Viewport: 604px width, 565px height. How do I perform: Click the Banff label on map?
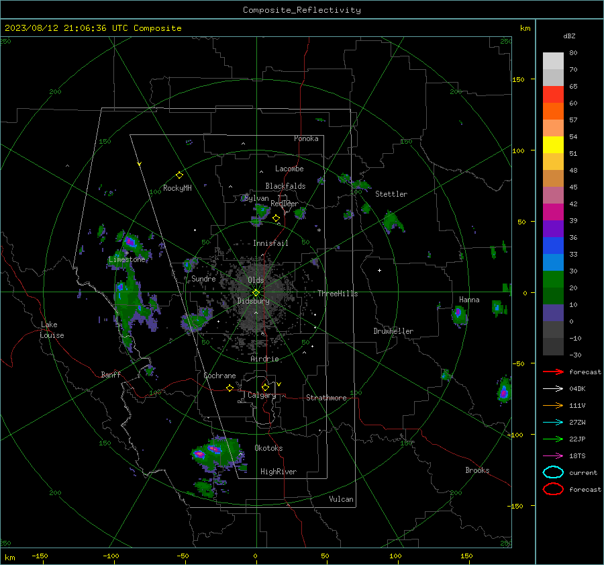pyautogui.click(x=111, y=374)
